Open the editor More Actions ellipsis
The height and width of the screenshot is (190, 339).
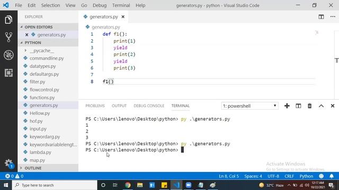(x=333, y=16)
